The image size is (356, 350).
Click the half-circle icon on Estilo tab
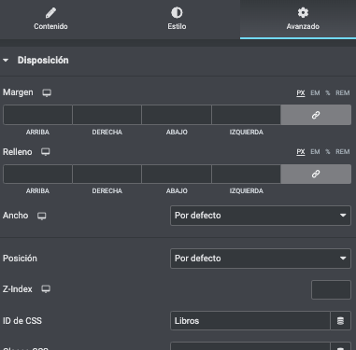177,13
